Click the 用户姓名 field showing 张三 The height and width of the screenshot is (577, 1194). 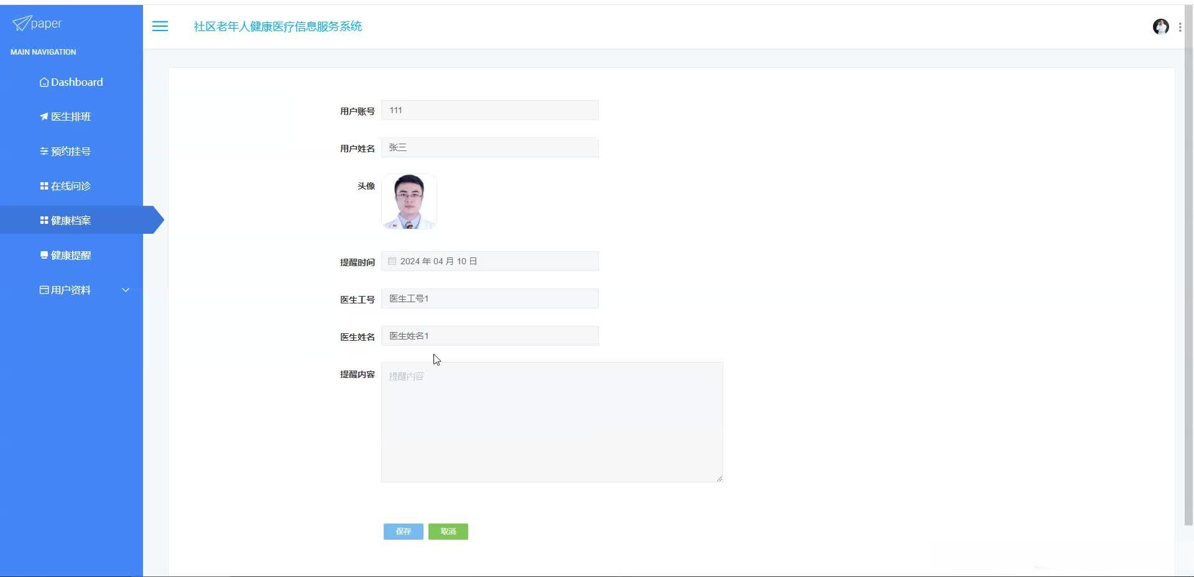(x=489, y=147)
